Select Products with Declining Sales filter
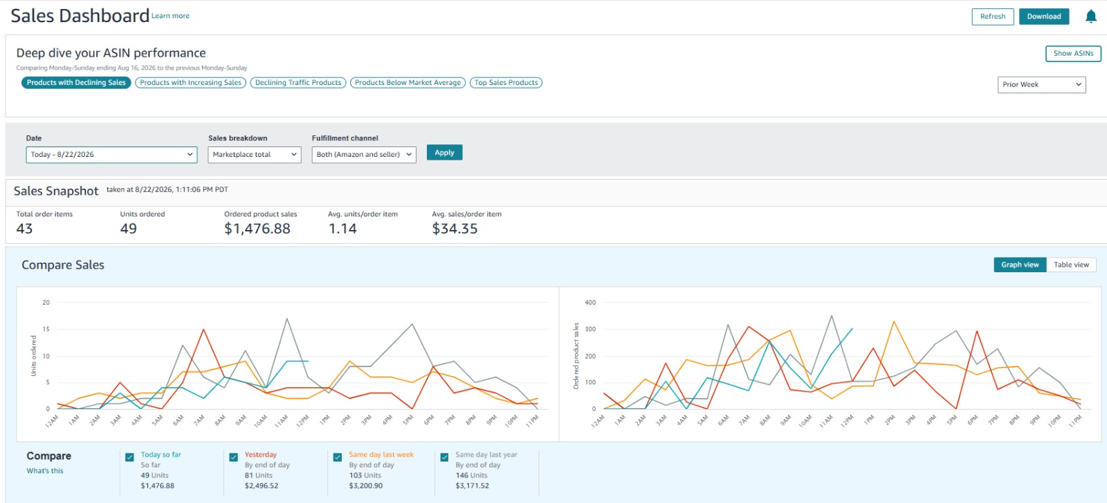Viewport: 1107px width, 503px height. point(76,83)
